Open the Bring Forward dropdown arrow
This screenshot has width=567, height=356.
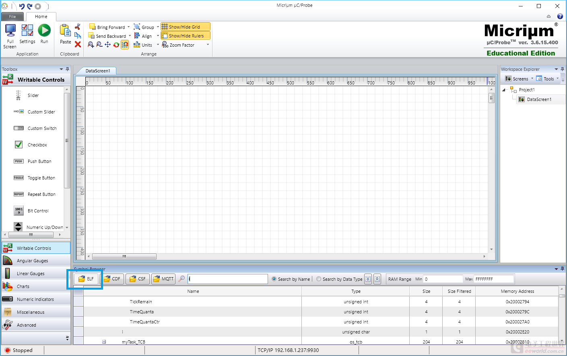pos(129,27)
